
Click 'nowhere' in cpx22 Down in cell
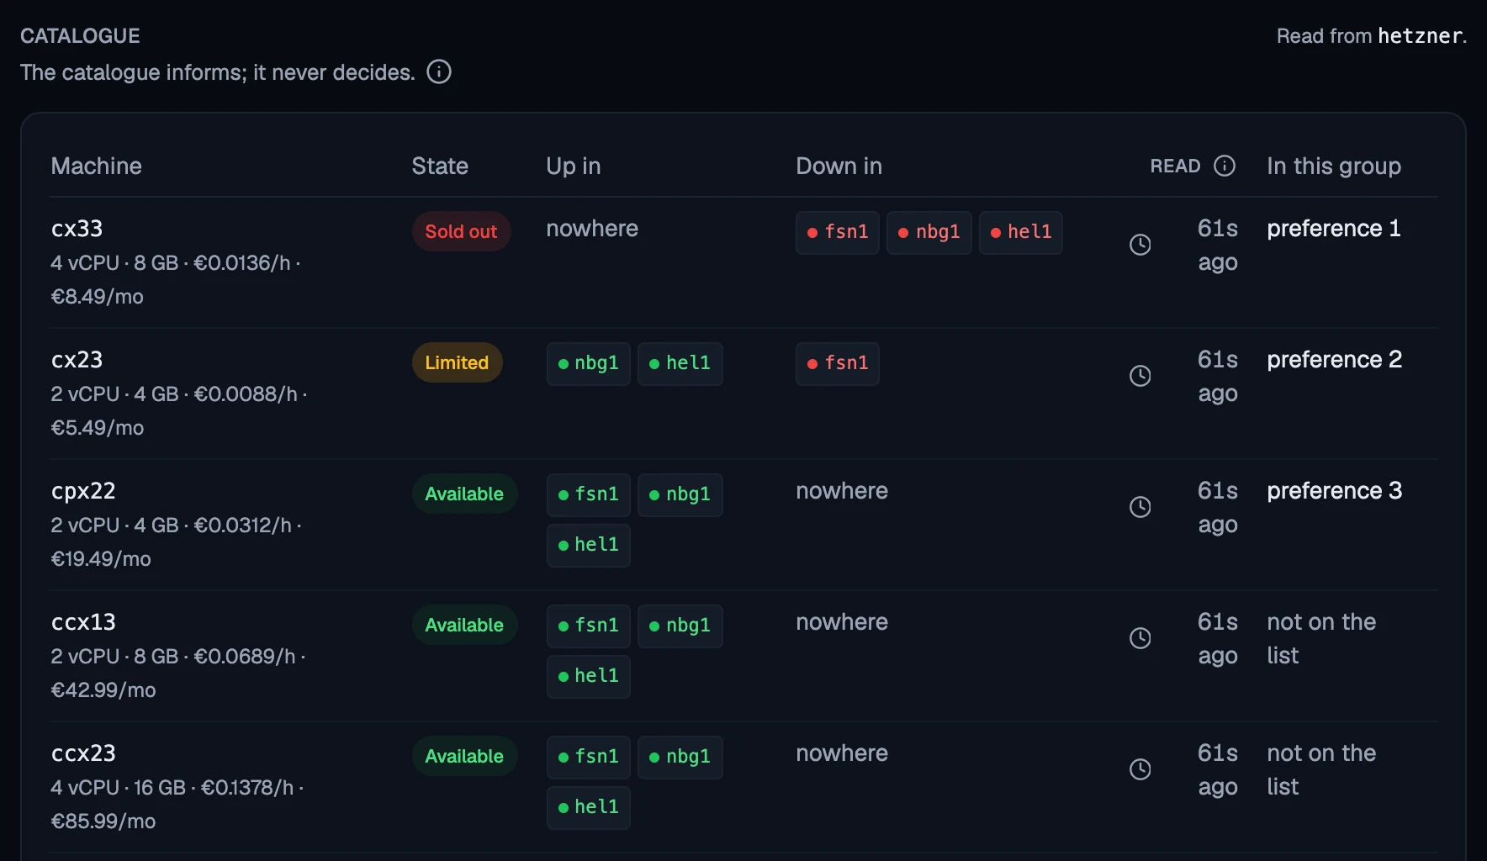coord(842,491)
